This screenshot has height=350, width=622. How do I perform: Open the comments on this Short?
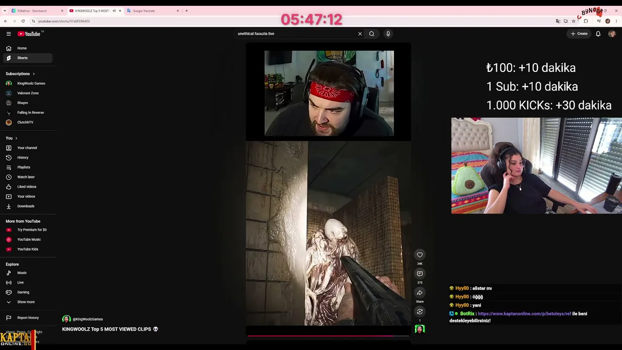point(420,274)
